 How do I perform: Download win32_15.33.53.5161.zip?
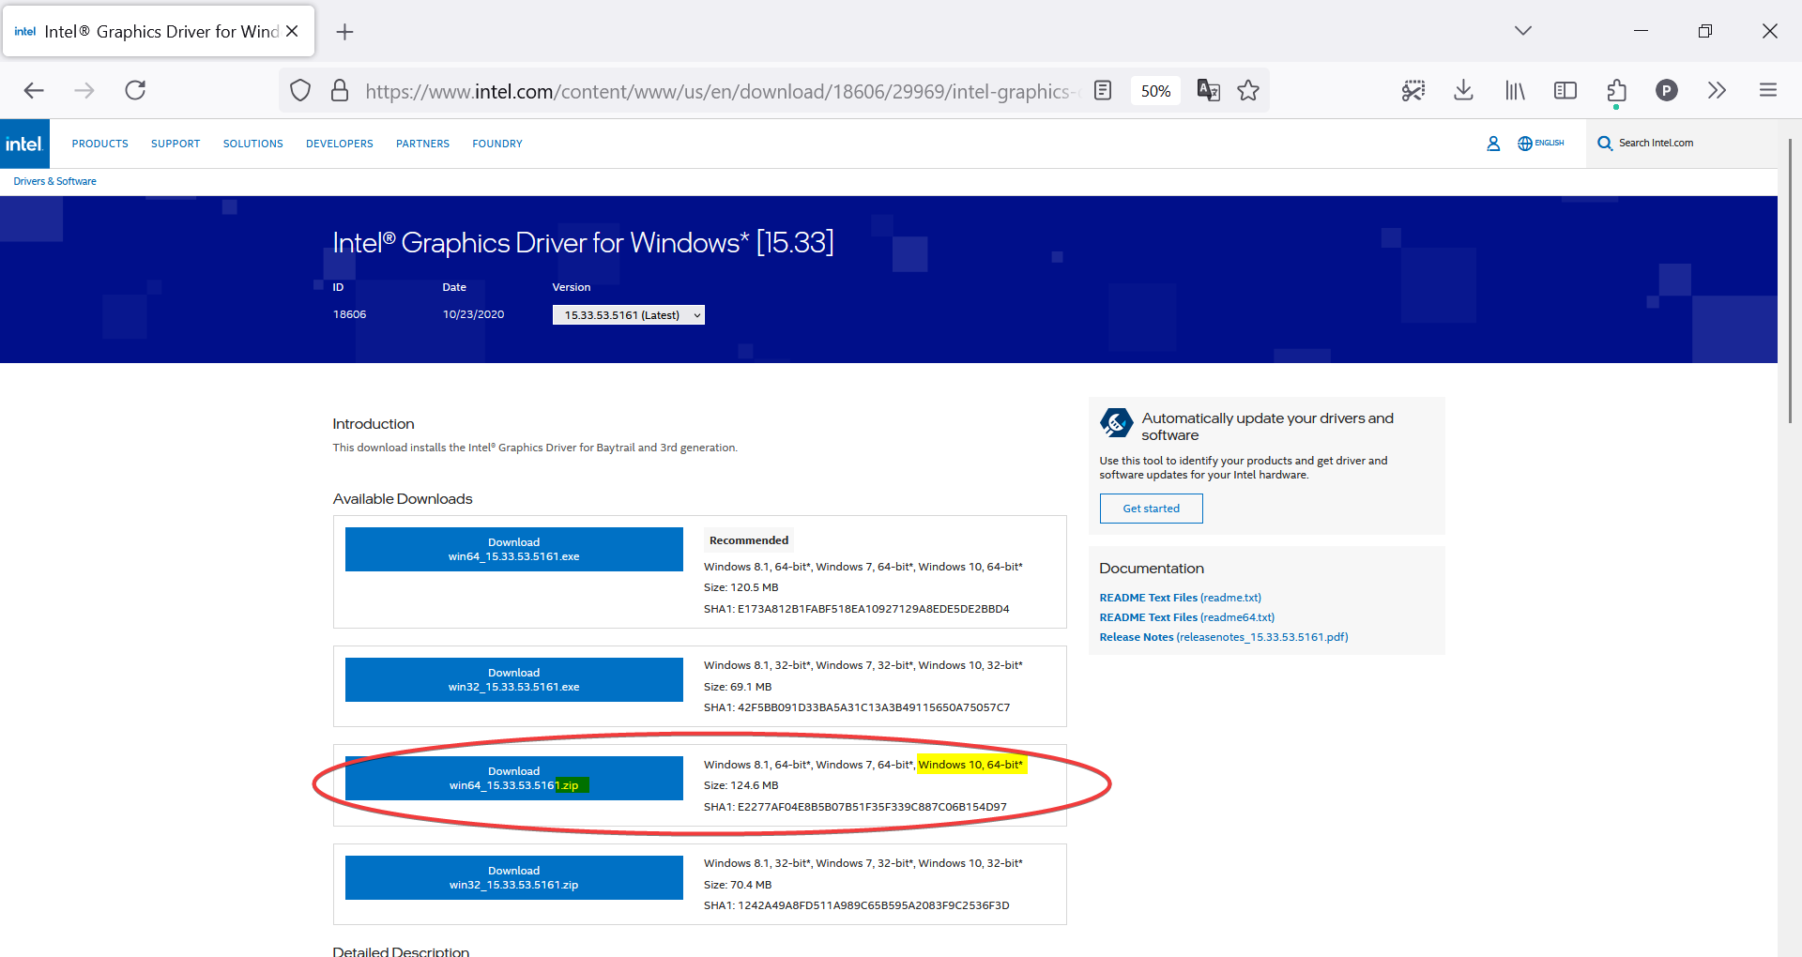[x=514, y=877]
